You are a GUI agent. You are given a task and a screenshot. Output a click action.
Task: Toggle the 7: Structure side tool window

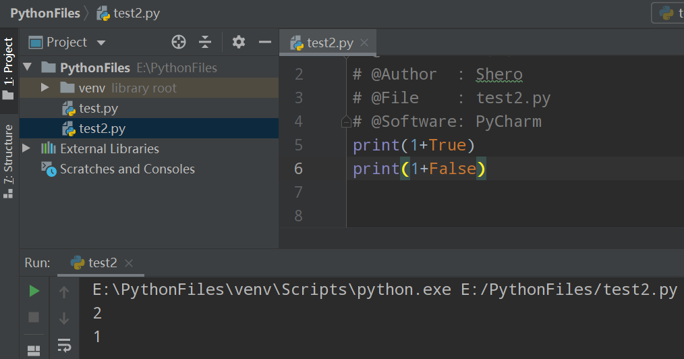tap(9, 161)
